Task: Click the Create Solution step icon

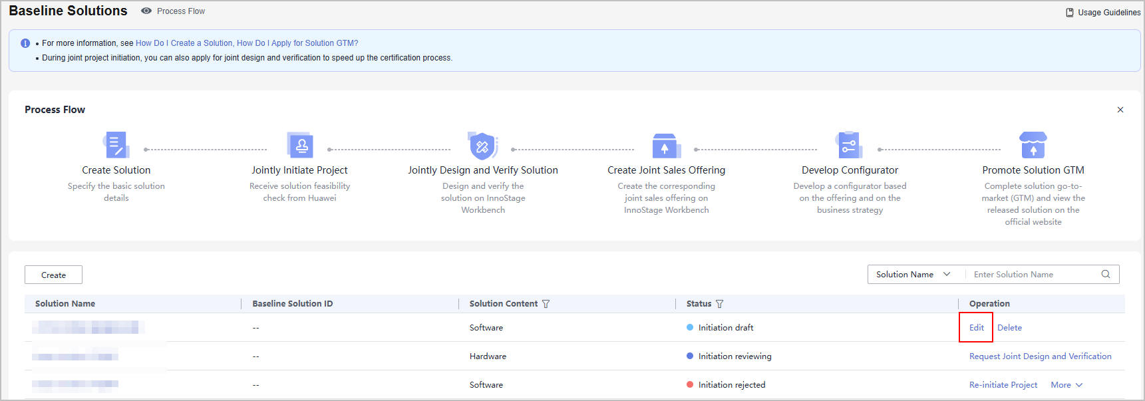Action: 116,144
